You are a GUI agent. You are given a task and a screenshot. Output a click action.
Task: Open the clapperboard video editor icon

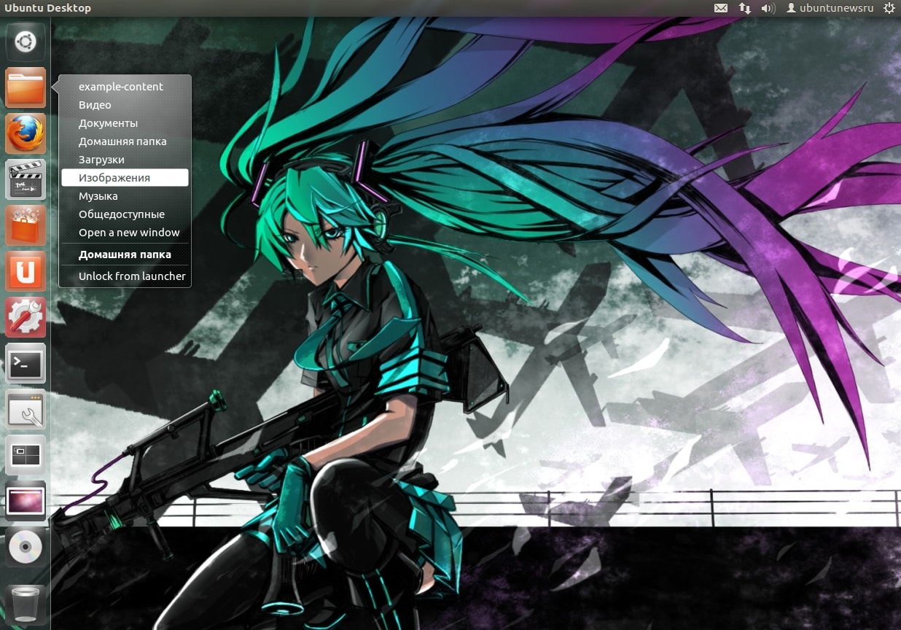(x=26, y=179)
